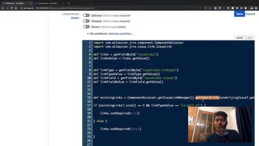Switch to Behaviours - Jira Demo tab
The image size is (259, 146).
click(17, 3)
